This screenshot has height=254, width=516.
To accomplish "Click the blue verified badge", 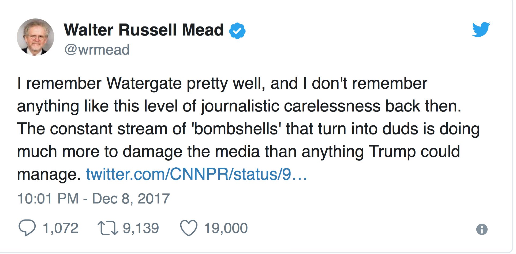I will (x=237, y=31).
